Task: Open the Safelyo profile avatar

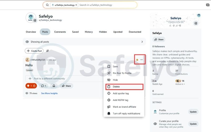Action: coord(31,17)
